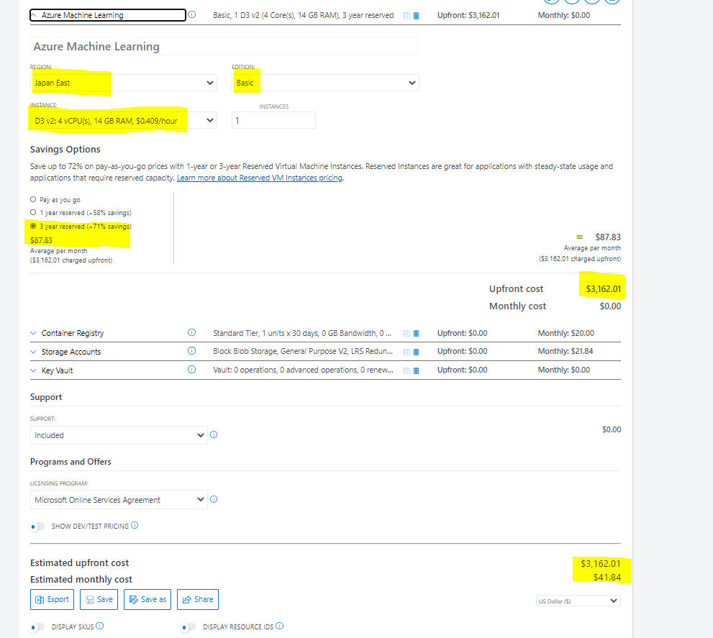Expand the Key Vault section
The height and width of the screenshot is (638, 713).
[33, 370]
